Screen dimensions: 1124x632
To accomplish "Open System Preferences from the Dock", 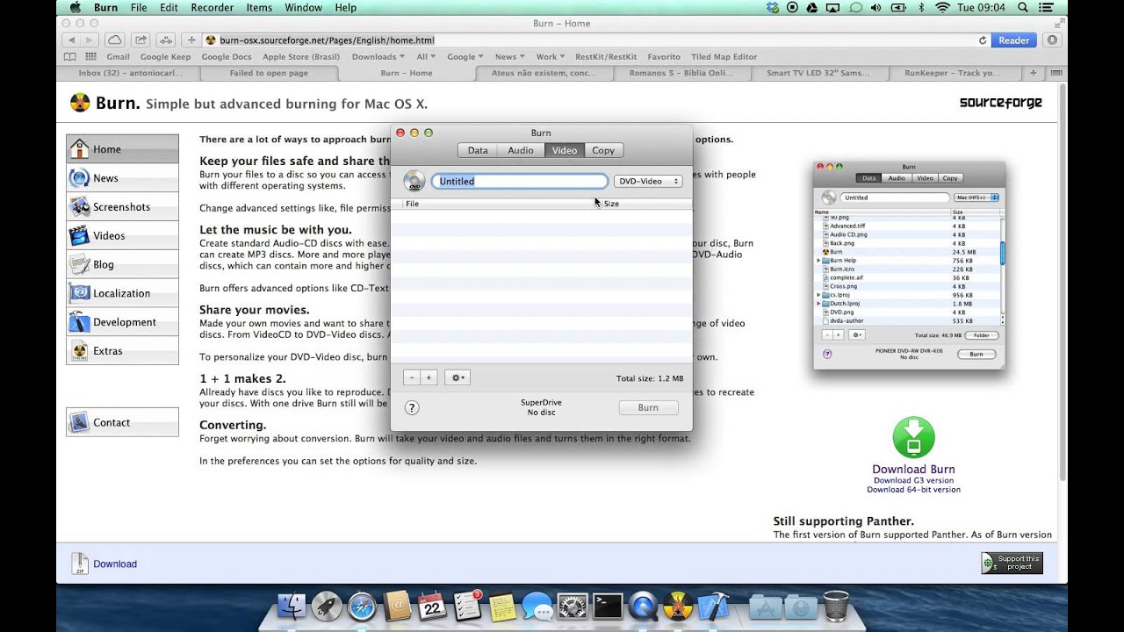I will click(573, 607).
